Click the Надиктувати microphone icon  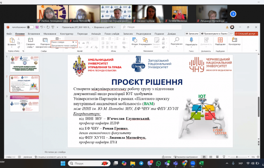191,40
